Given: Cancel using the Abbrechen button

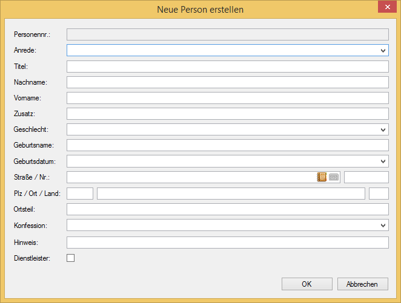Looking at the screenshot, I should click(363, 284).
